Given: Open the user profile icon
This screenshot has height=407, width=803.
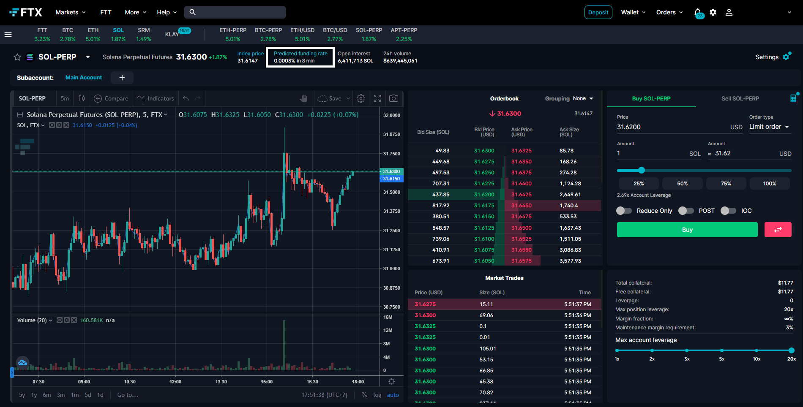Looking at the screenshot, I should 729,12.
